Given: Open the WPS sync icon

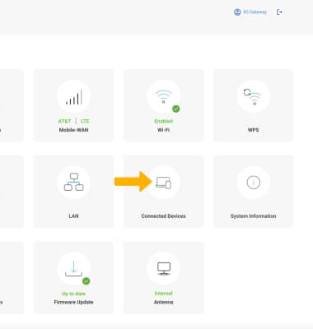Looking at the screenshot, I should (x=253, y=96).
